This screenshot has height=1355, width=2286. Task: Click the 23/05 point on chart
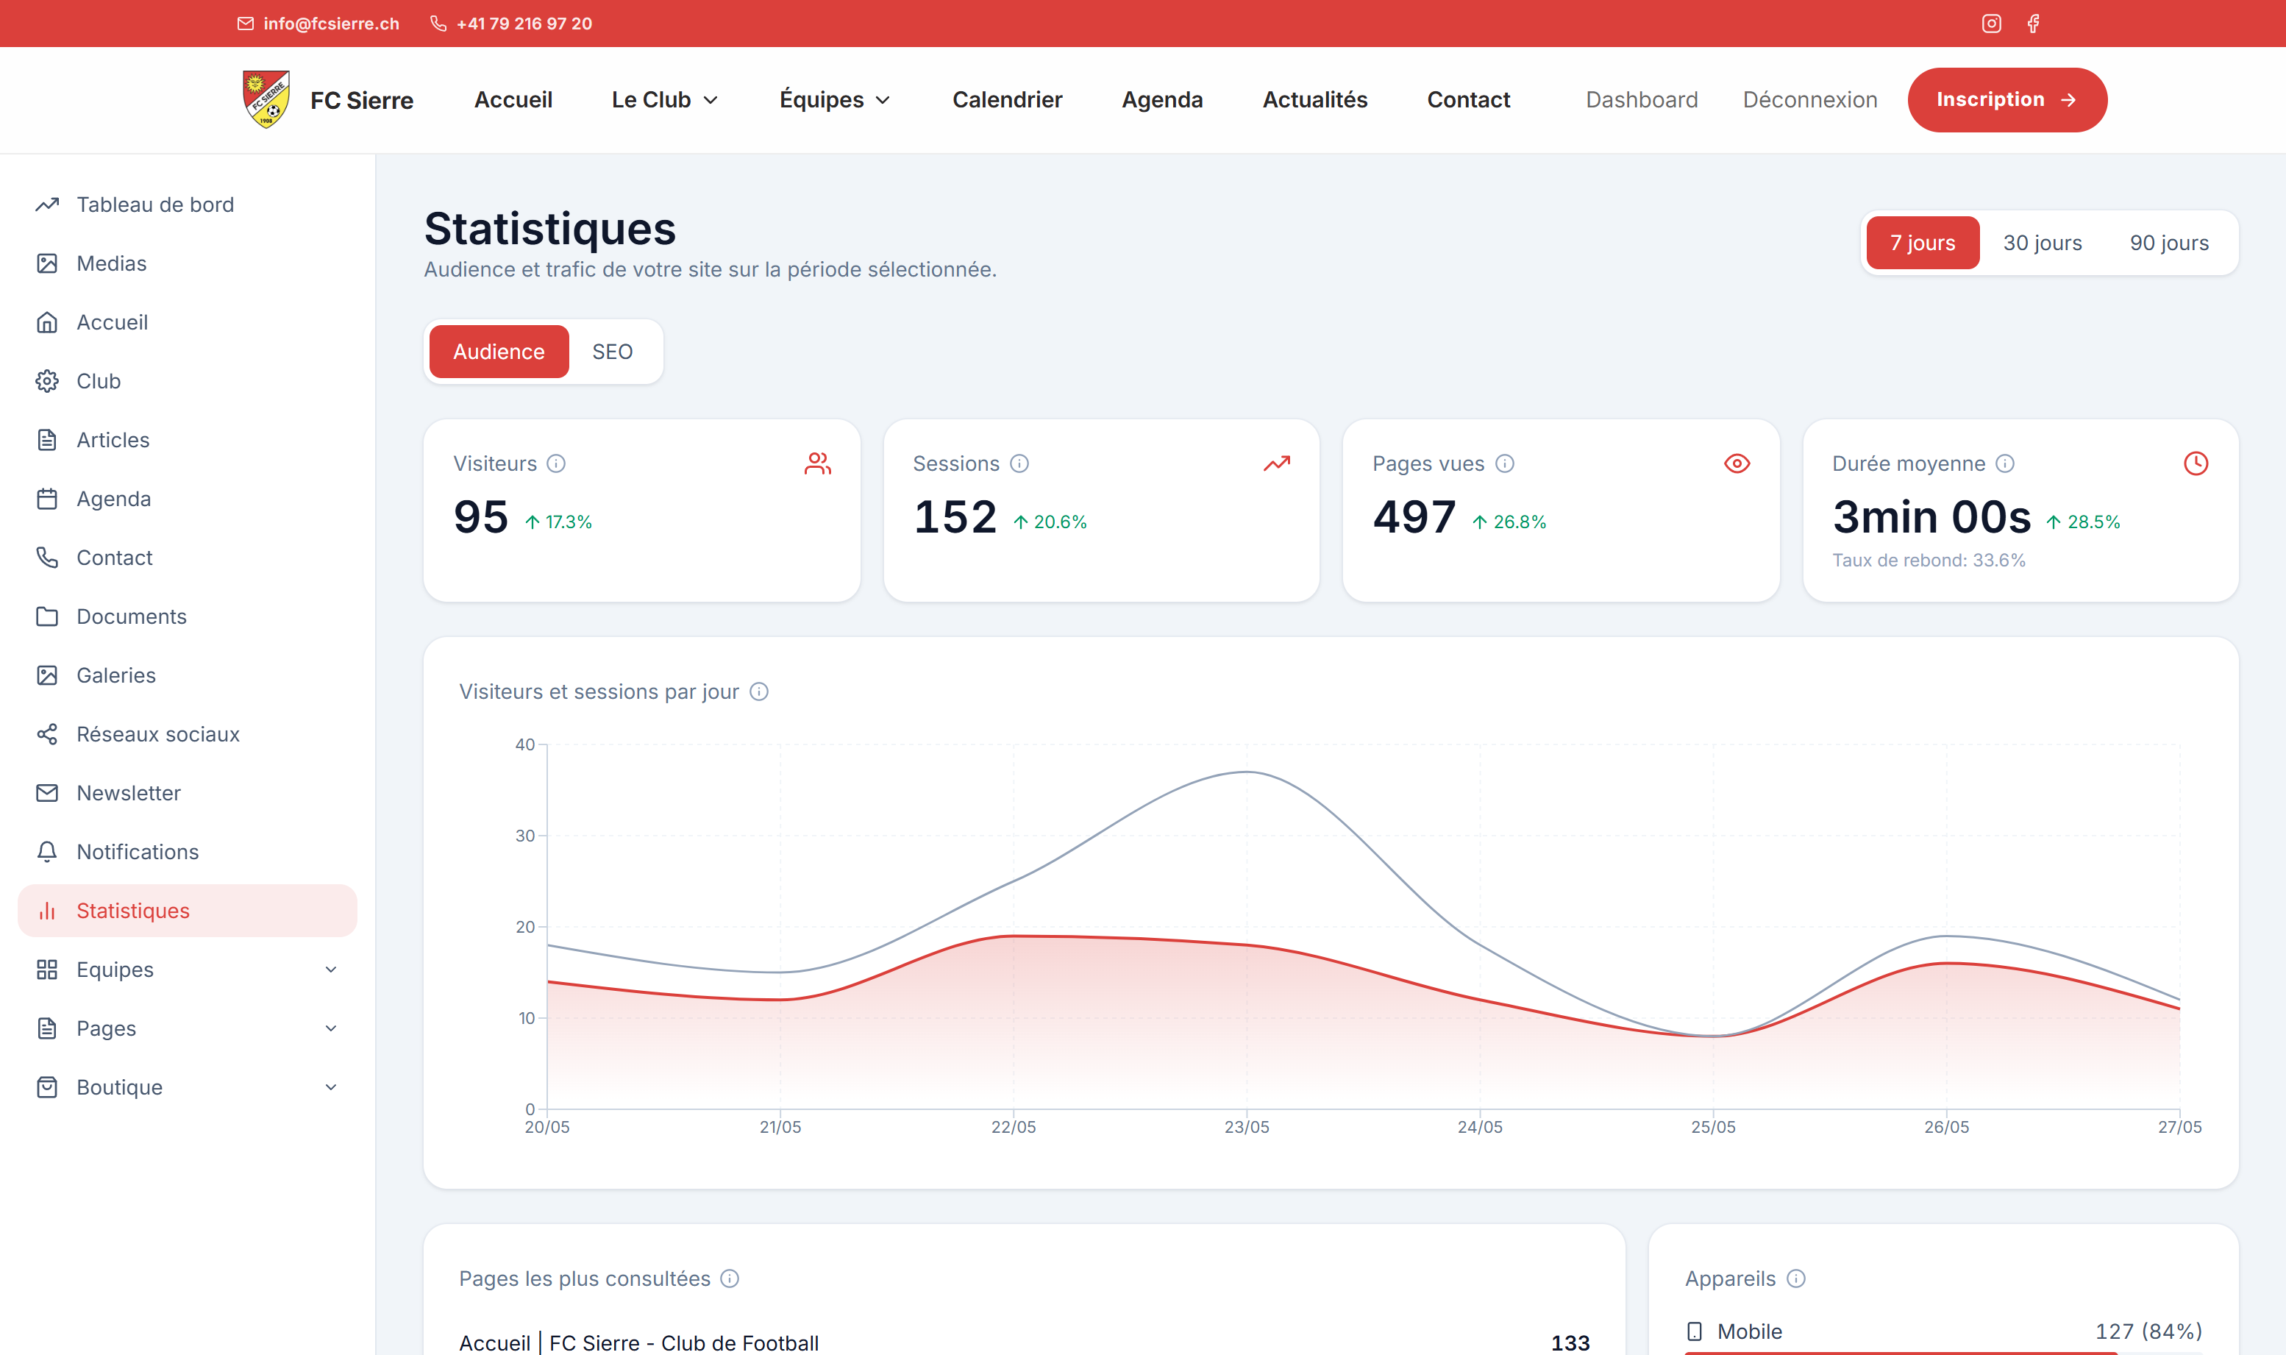[x=1247, y=772]
